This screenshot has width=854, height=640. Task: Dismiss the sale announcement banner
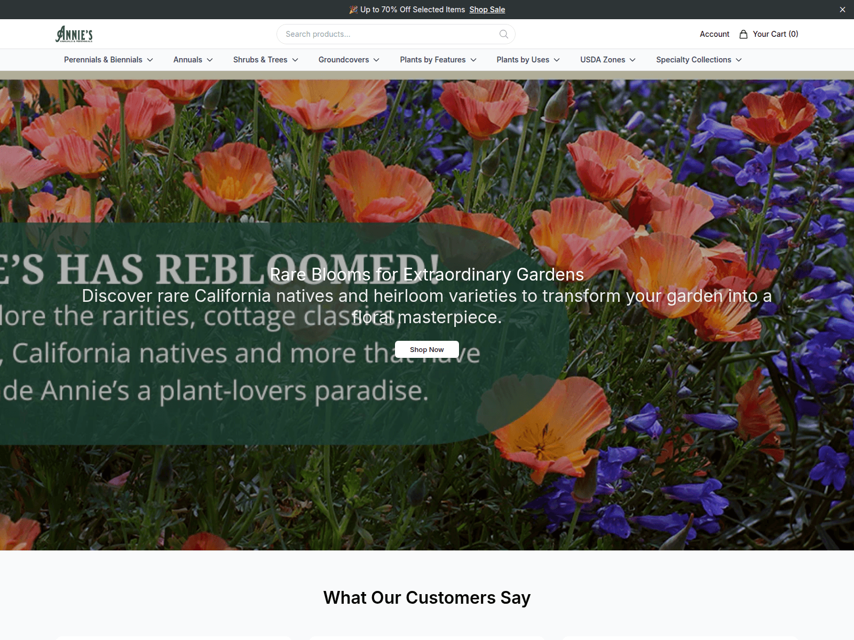click(842, 10)
